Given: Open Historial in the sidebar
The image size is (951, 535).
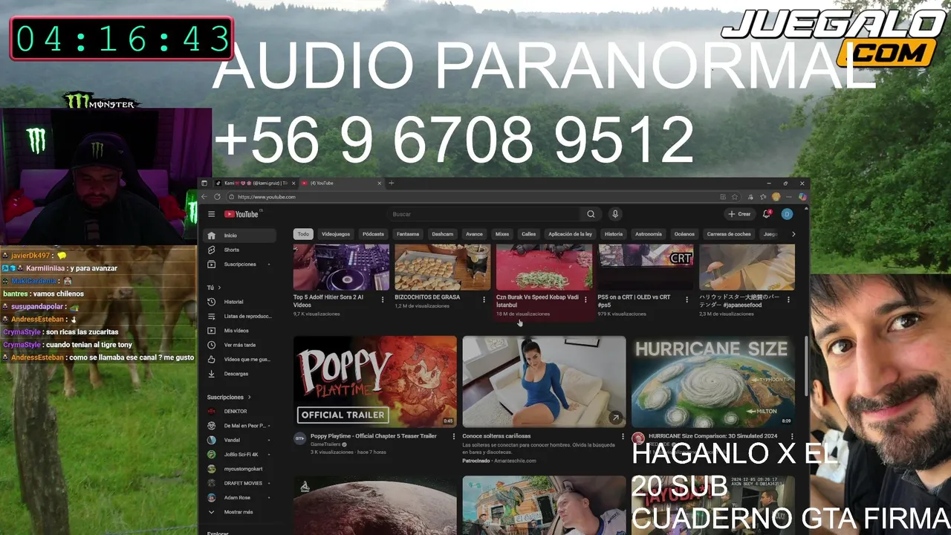Looking at the screenshot, I should click(239, 302).
